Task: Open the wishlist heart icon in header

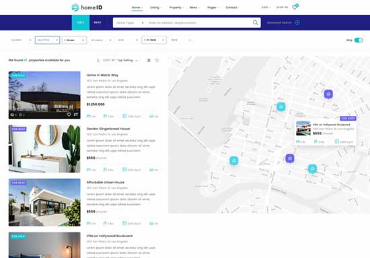Action: coord(294,7)
